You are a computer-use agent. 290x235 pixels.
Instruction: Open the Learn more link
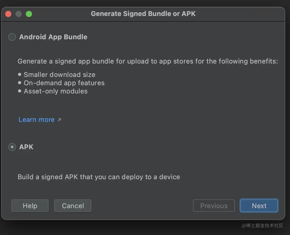tap(37, 120)
